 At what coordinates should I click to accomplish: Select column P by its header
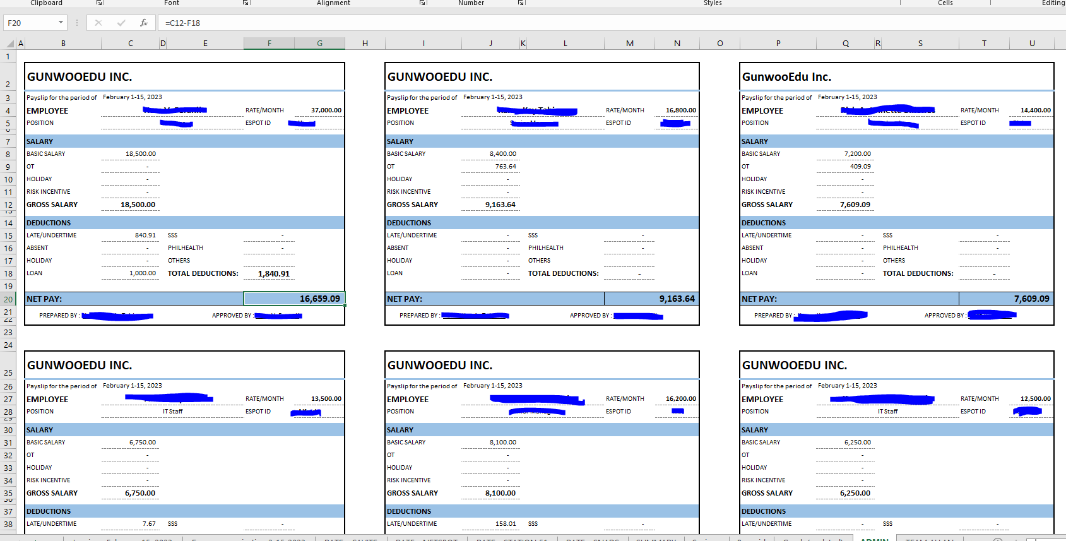point(778,44)
